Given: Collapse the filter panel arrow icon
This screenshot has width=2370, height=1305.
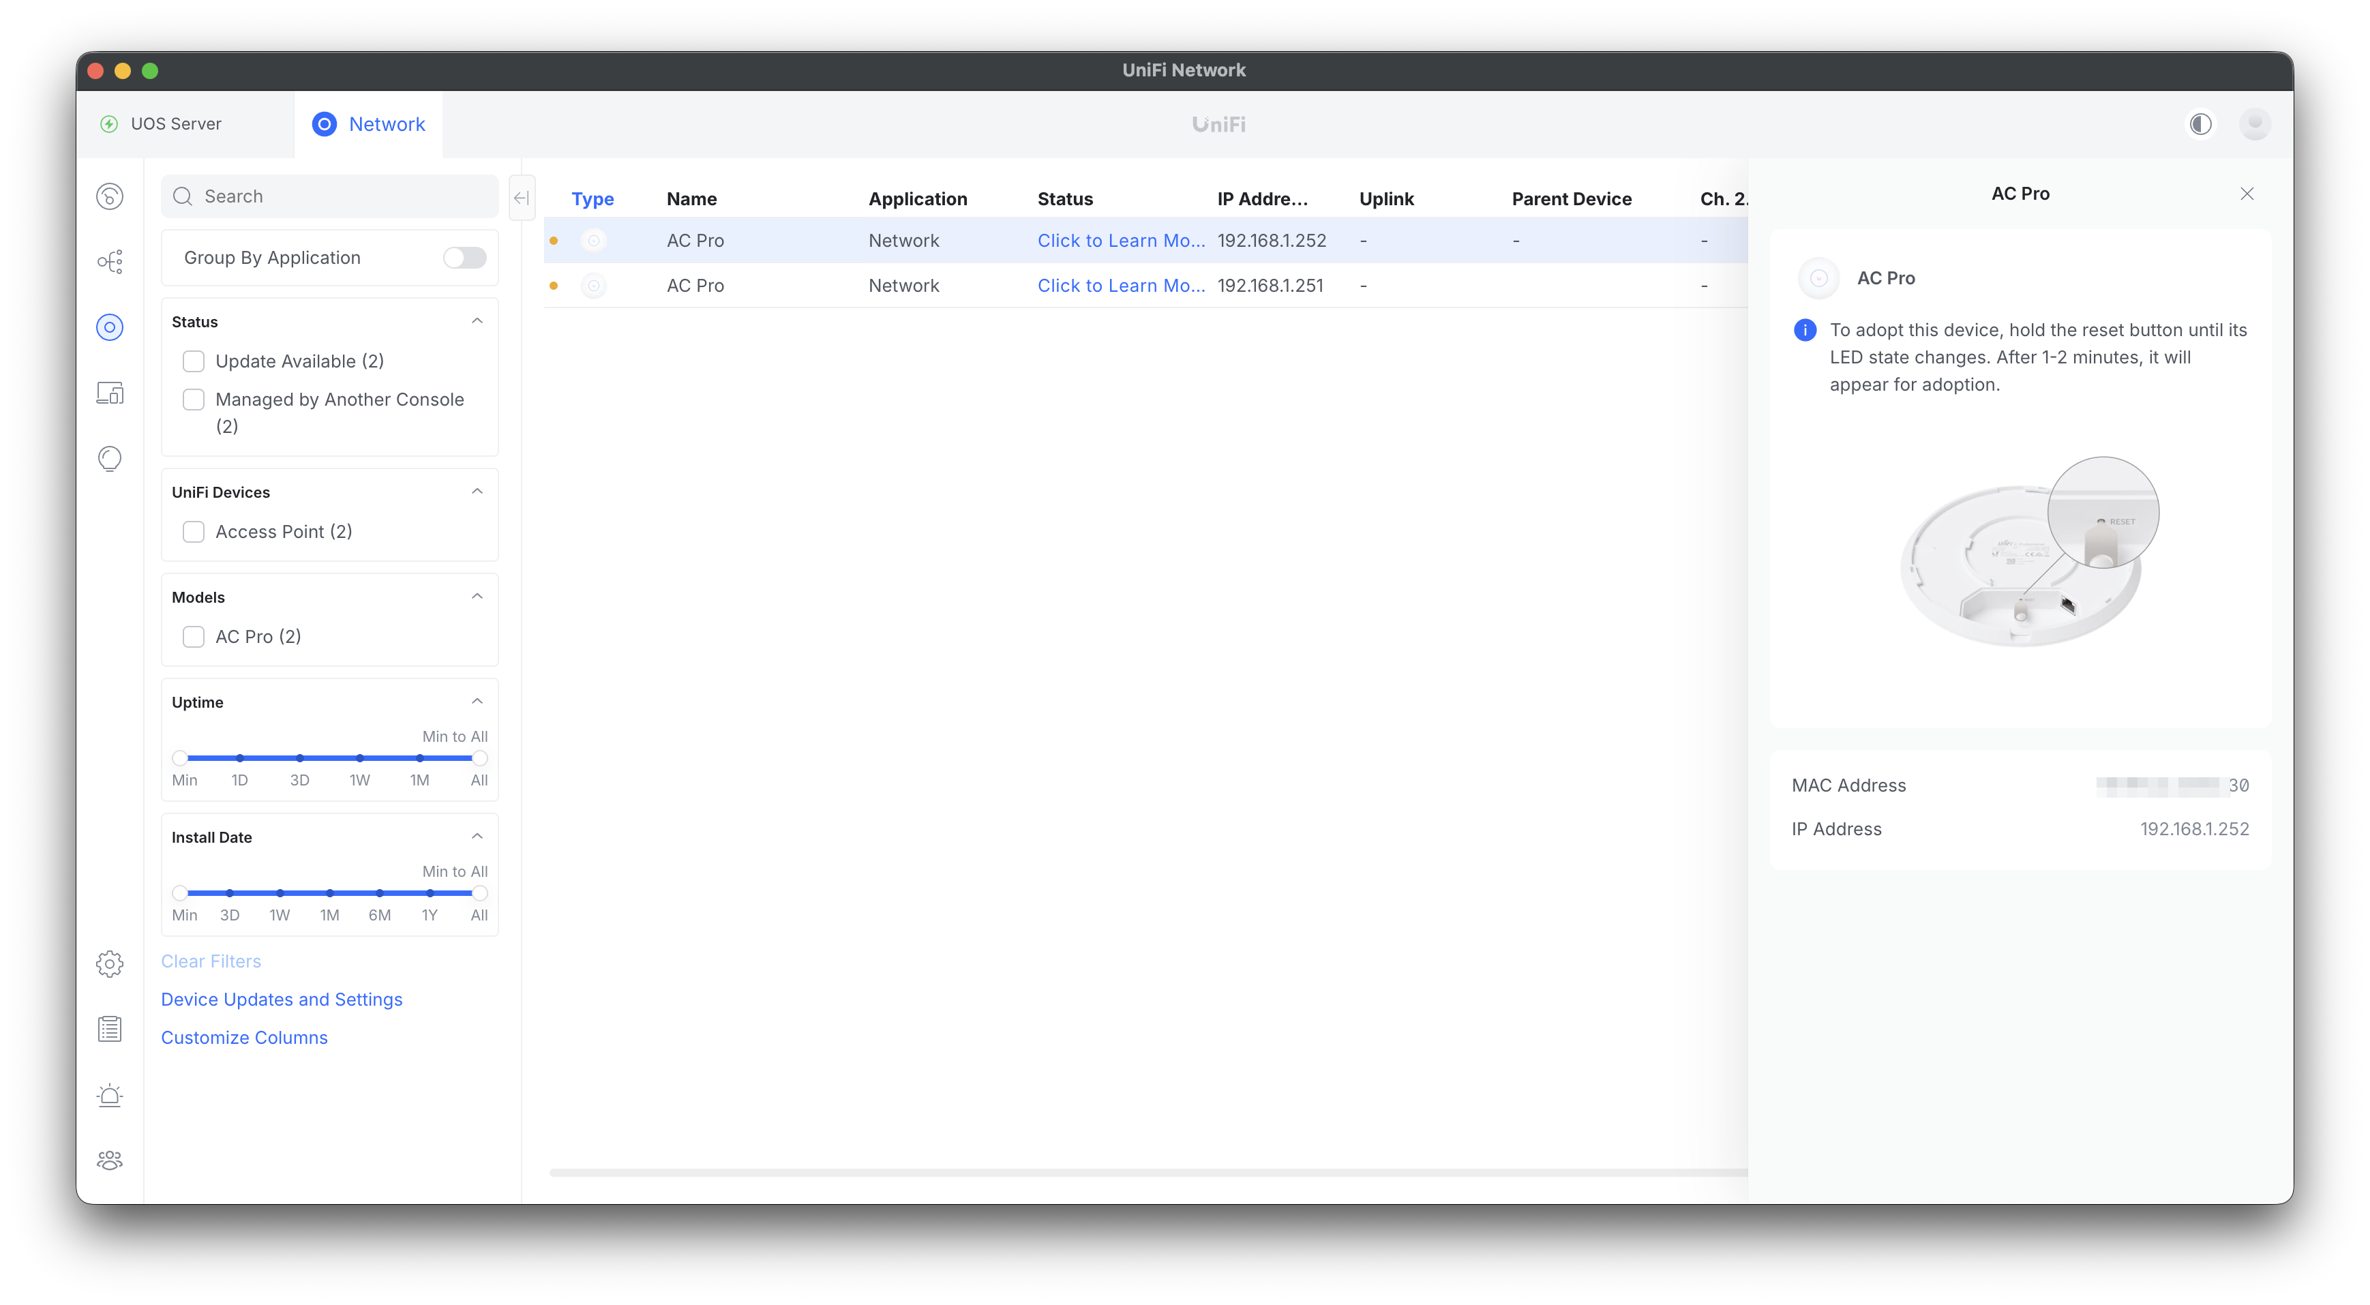Looking at the screenshot, I should pos(522,197).
